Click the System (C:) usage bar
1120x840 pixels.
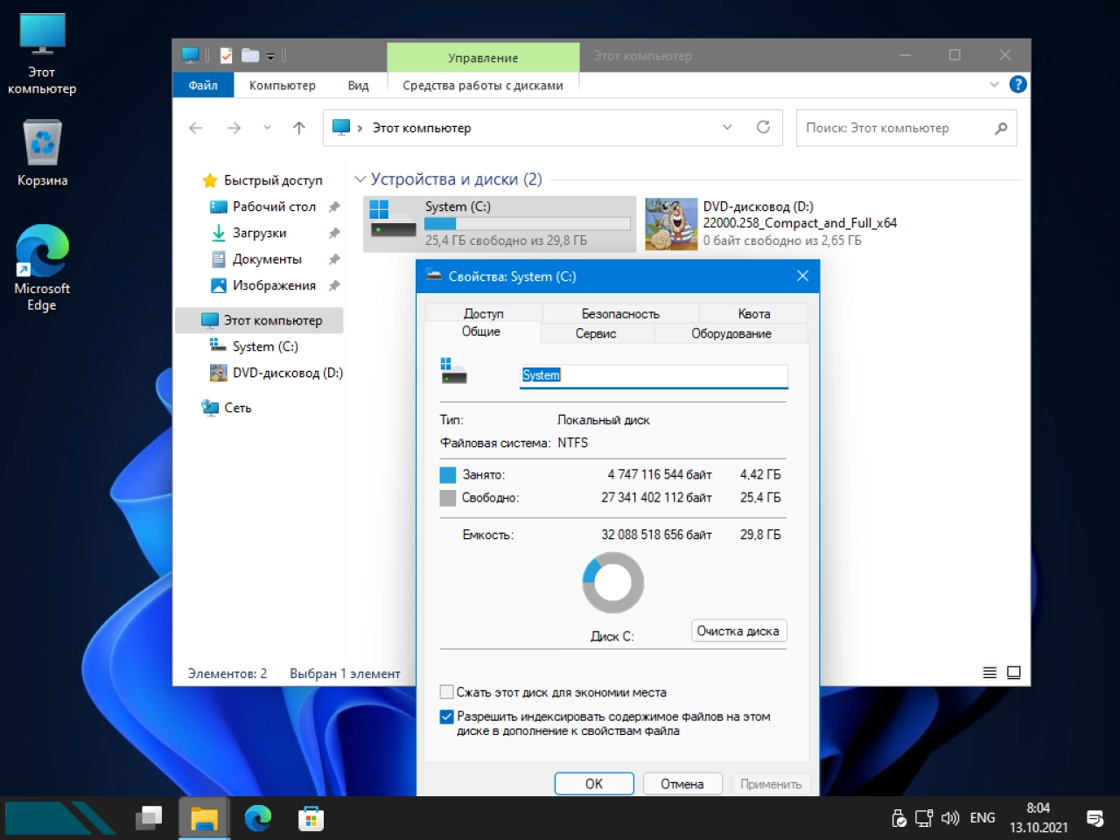click(528, 224)
